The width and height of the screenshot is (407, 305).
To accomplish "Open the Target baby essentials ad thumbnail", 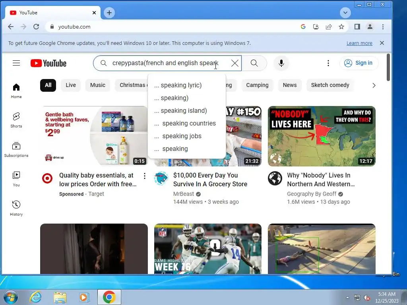I will coord(94,136).
